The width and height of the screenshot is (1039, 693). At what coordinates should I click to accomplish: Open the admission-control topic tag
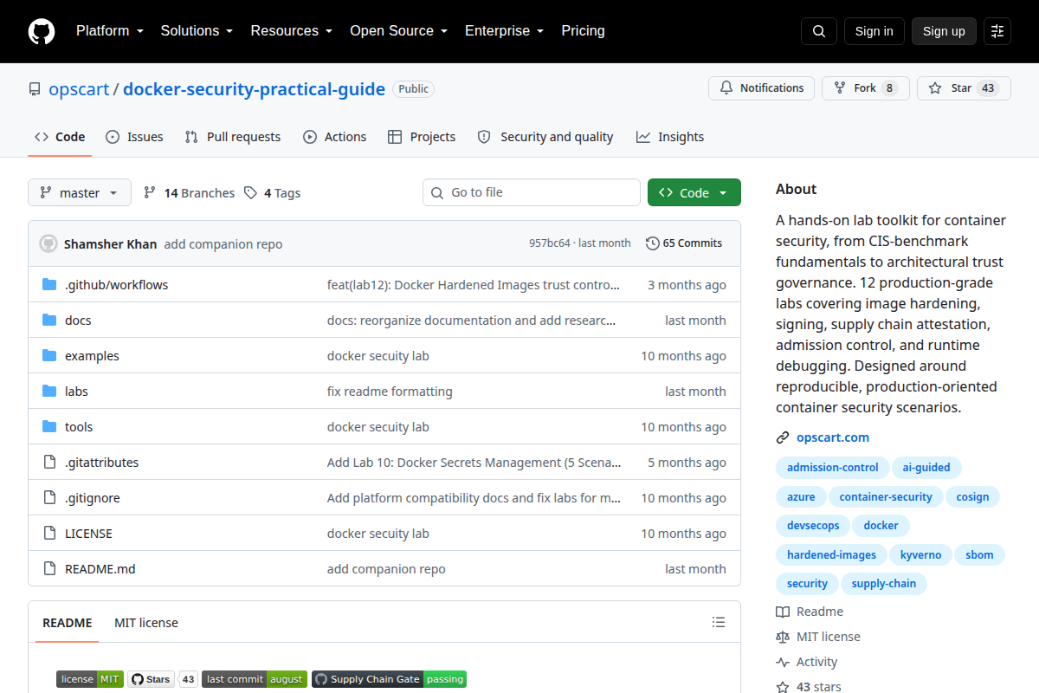[833, 468]
